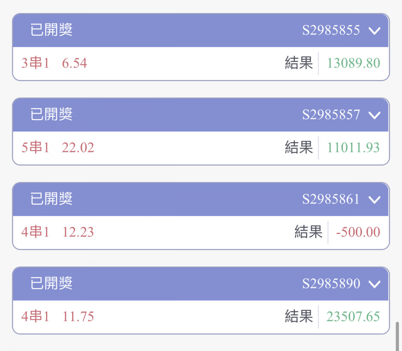Click ticket number S2985857

(x=331, y=115)
